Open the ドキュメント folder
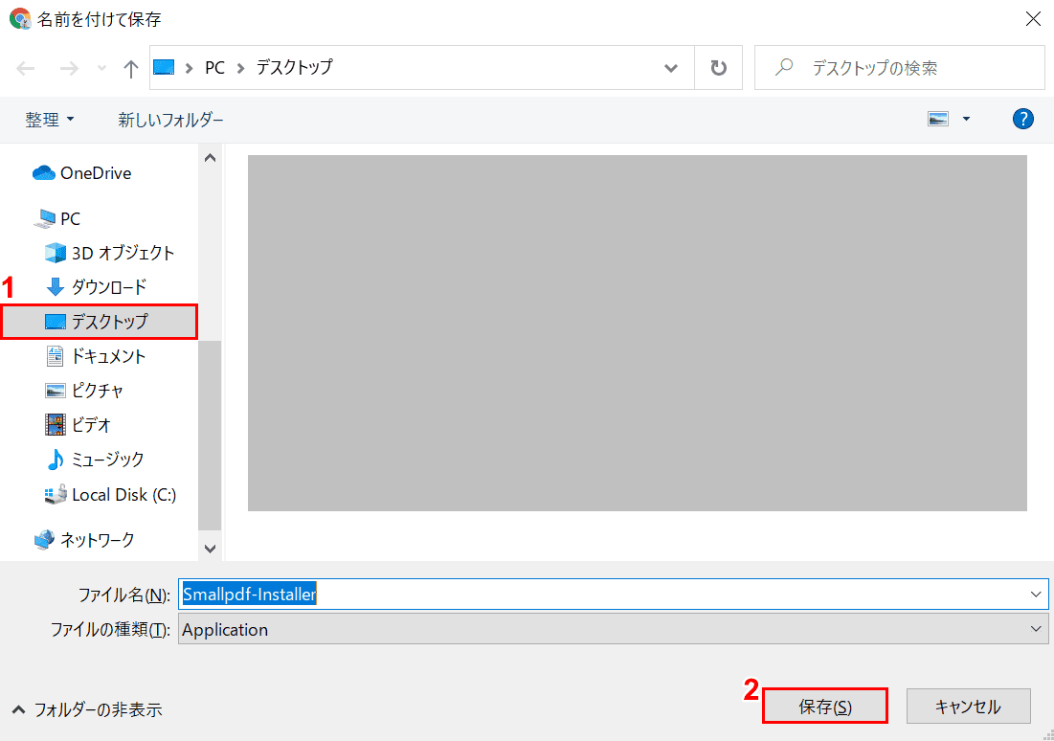The image size is (1054, 741). click(96, 356)
